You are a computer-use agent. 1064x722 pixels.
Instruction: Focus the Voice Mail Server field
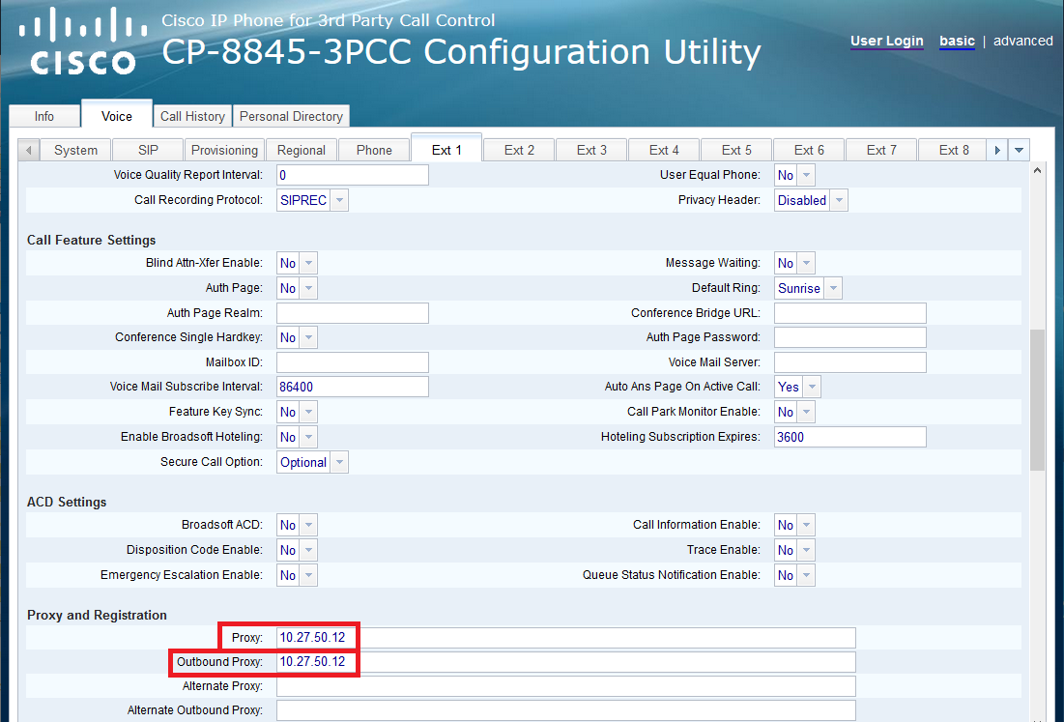(x=849, y=362)
